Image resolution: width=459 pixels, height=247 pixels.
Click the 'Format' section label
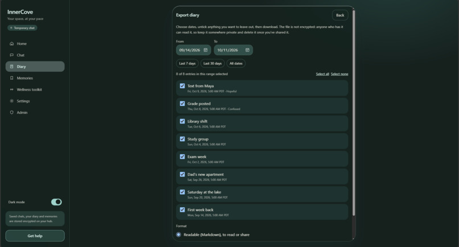click(181, 226)
